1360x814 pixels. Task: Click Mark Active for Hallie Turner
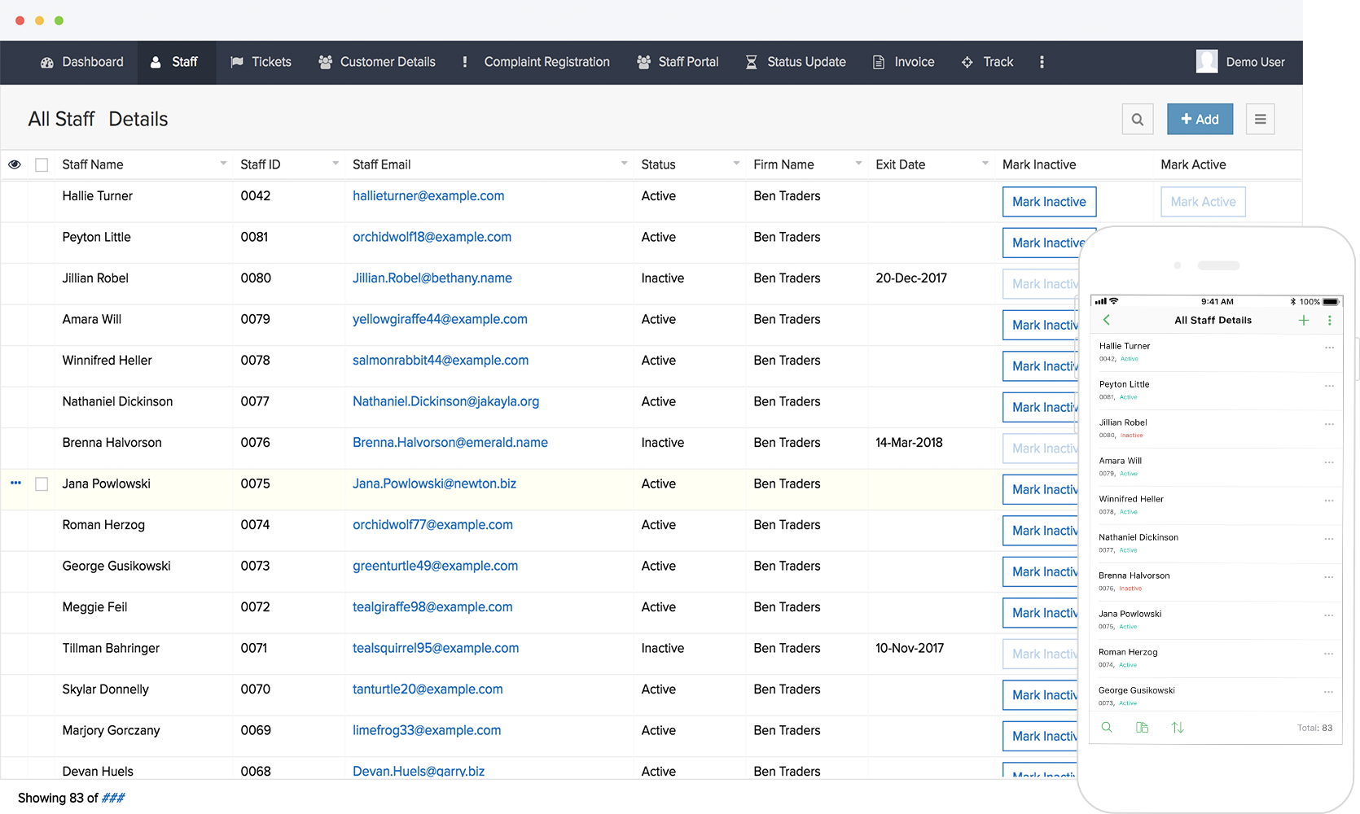pos(1203,202)
